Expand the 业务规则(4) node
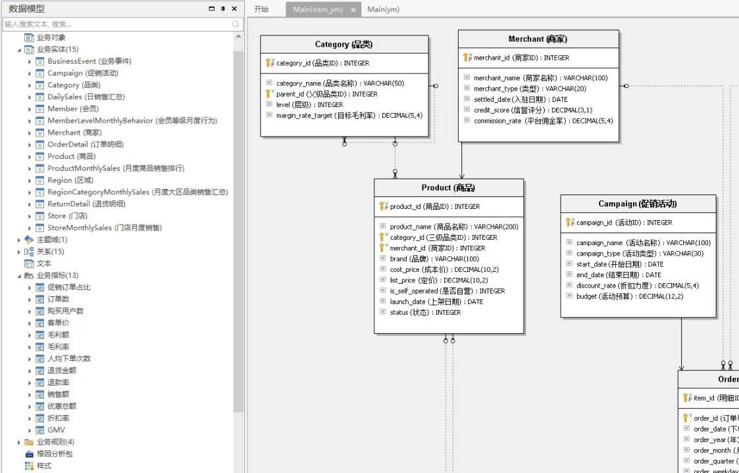739x473 pixels. coord(19,442)
